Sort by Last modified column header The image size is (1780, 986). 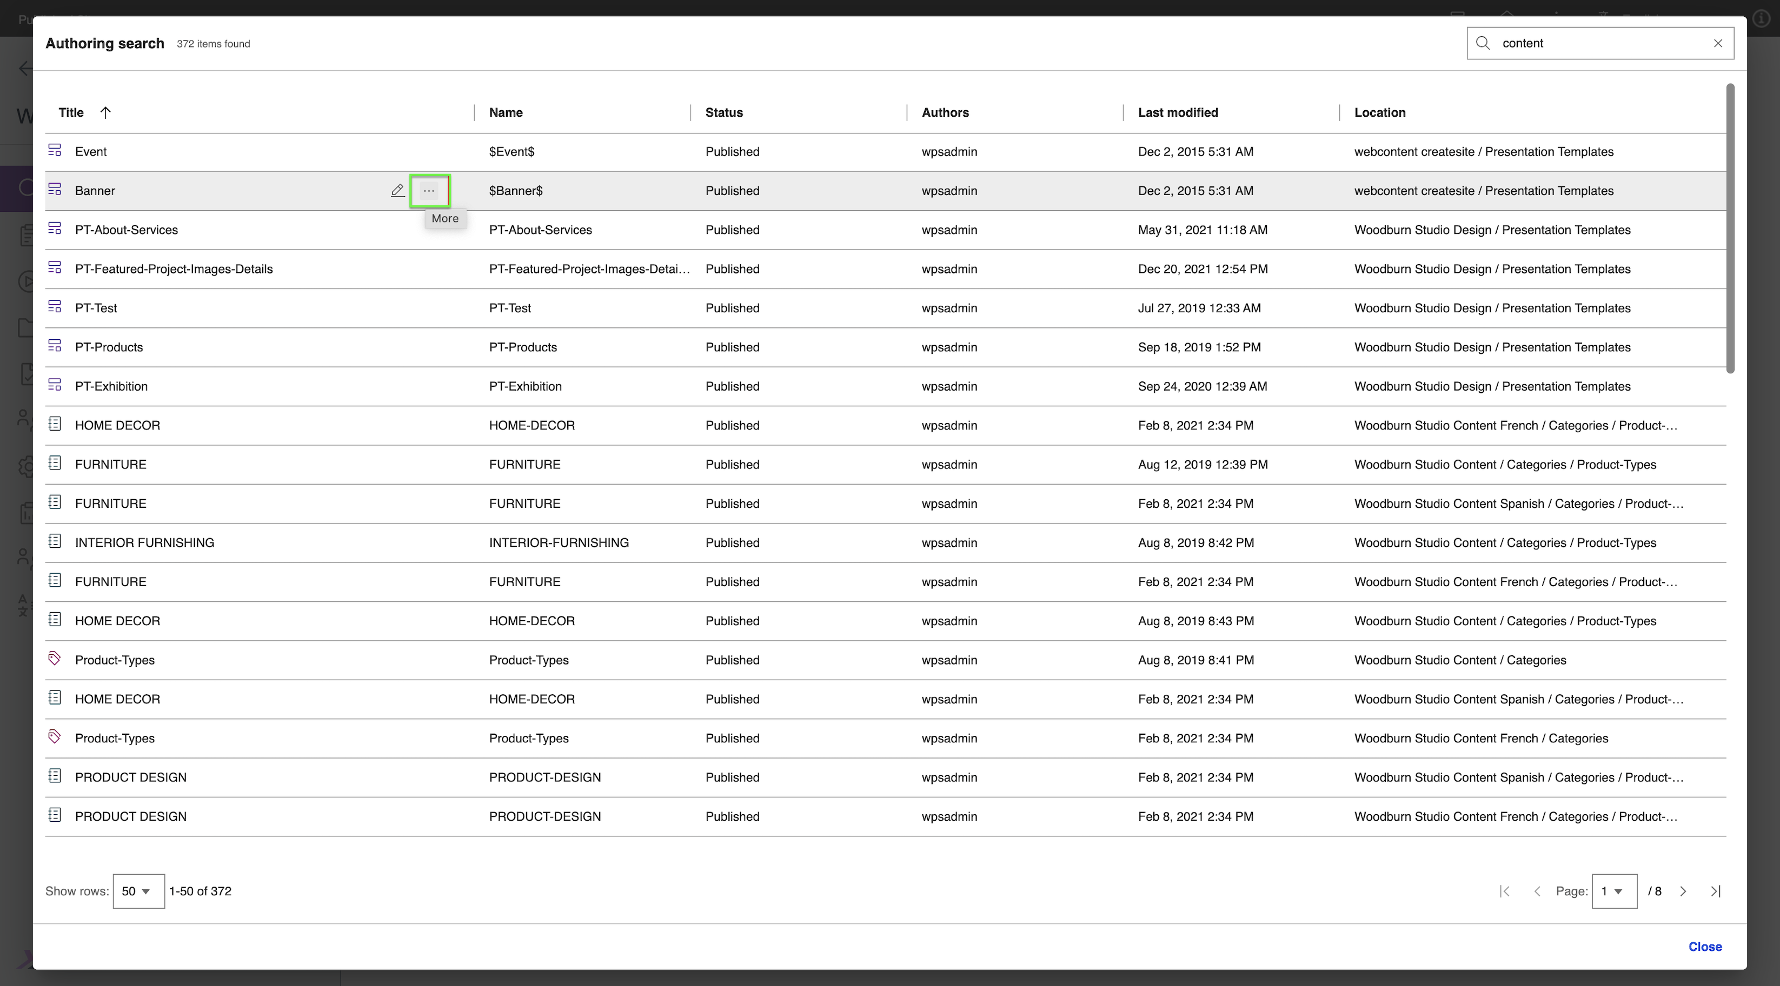[x=1178, y=112]
